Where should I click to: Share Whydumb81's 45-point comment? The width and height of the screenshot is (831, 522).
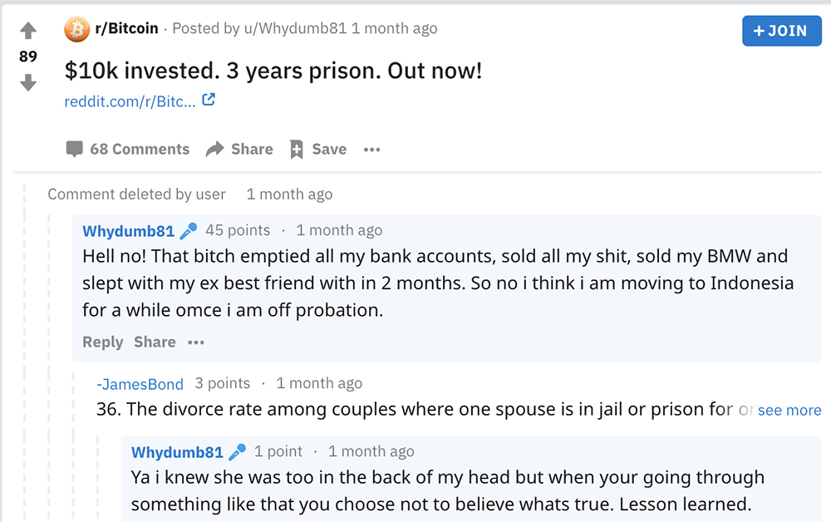pyautogui.click(x=155, y=342)
